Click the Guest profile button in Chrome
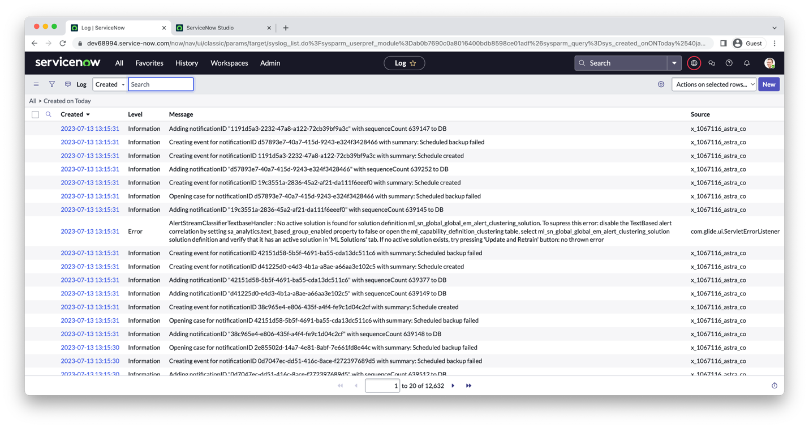 click(x=748, y=43)
